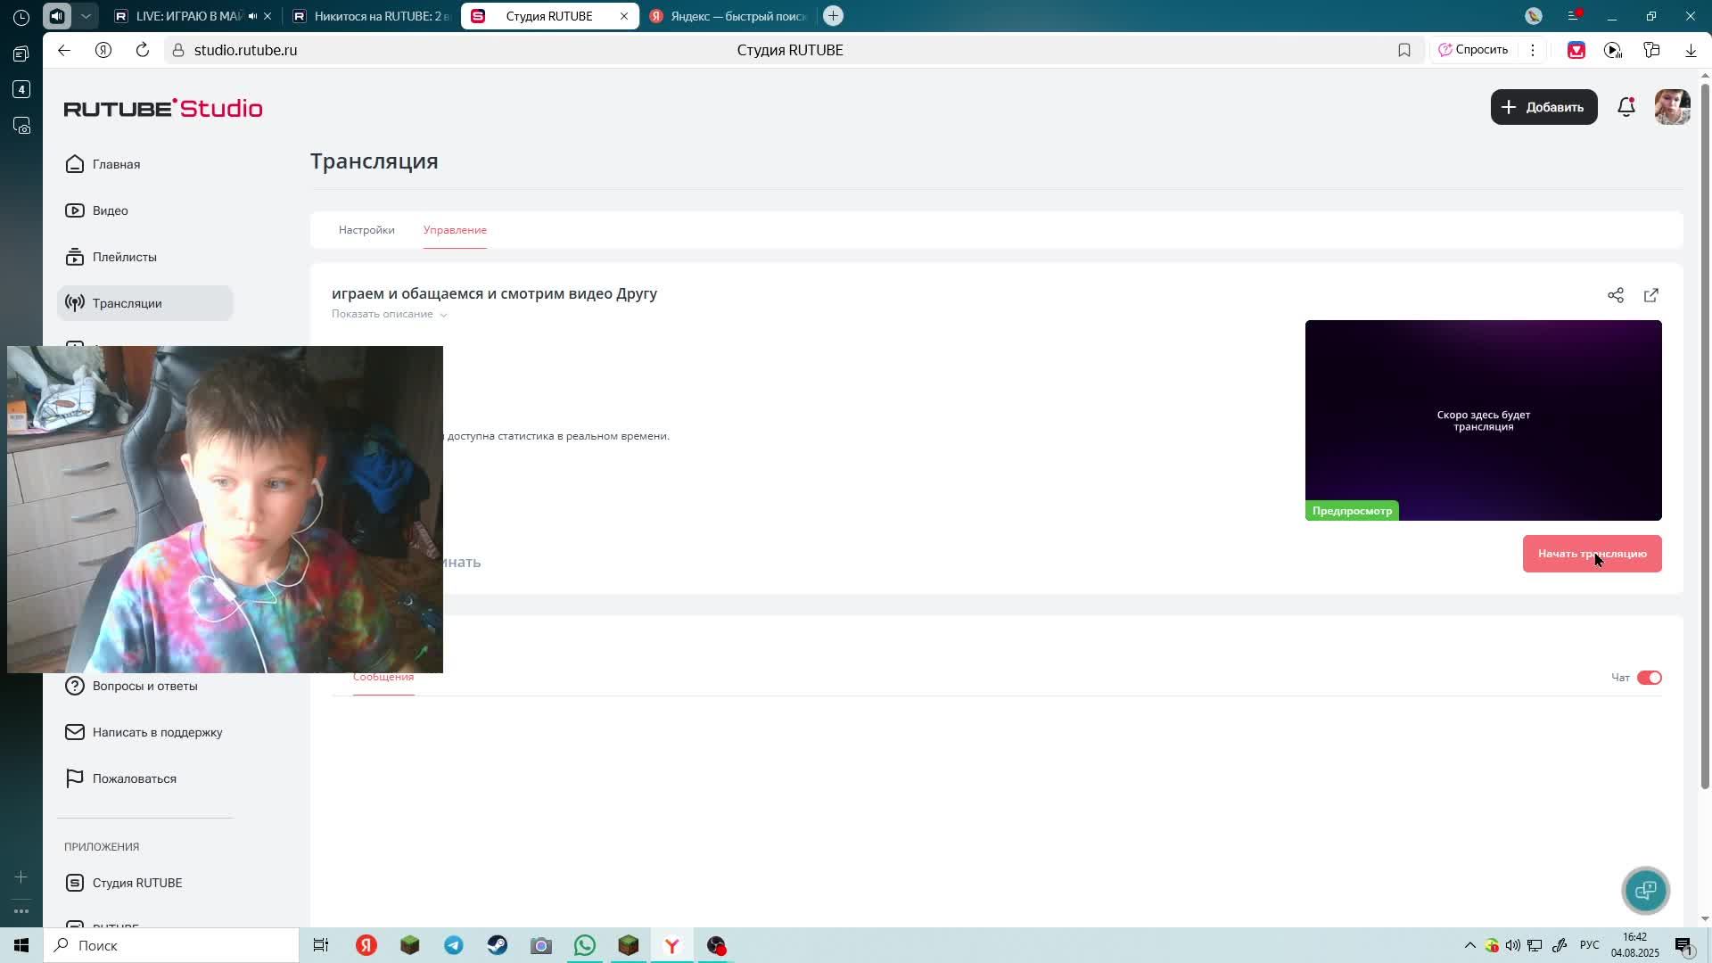Screen dimensions: 1712x963
Task: Open notifications bell
Action: [1626, 107]
